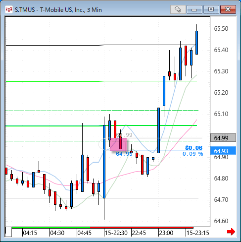The image size is (241, 242).
Task: Minimize the S.TMUS chart window
Action: coord(194,9)
